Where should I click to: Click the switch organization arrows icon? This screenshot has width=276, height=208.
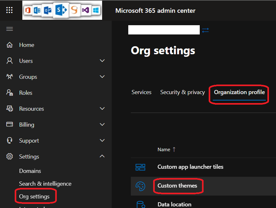(205, 30)
